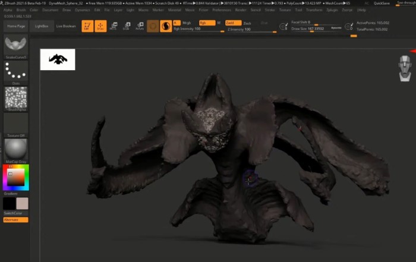Viewport: 416px width, 262px height.
Task: Open the brush alpha picker
Action: coord(15,98)
